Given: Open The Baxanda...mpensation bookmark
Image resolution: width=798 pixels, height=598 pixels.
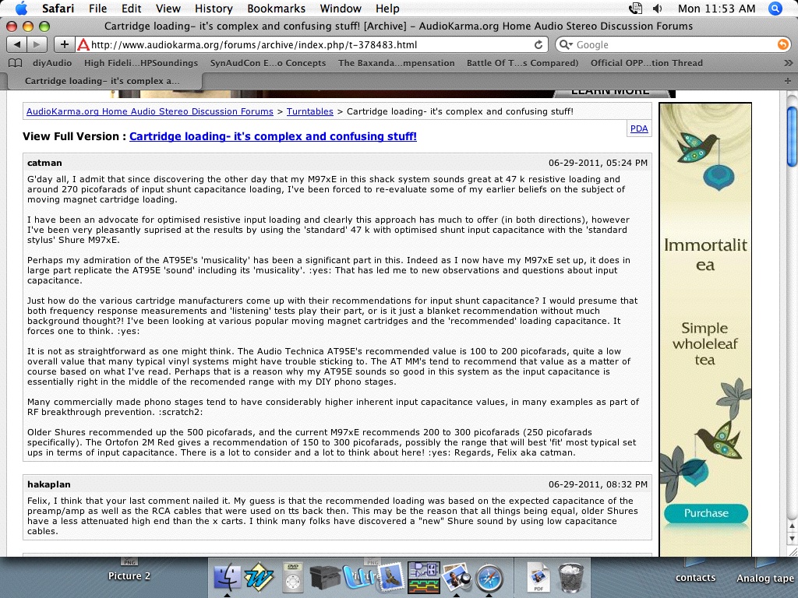Looking at the screenshot, I should [x=396, y=63].
